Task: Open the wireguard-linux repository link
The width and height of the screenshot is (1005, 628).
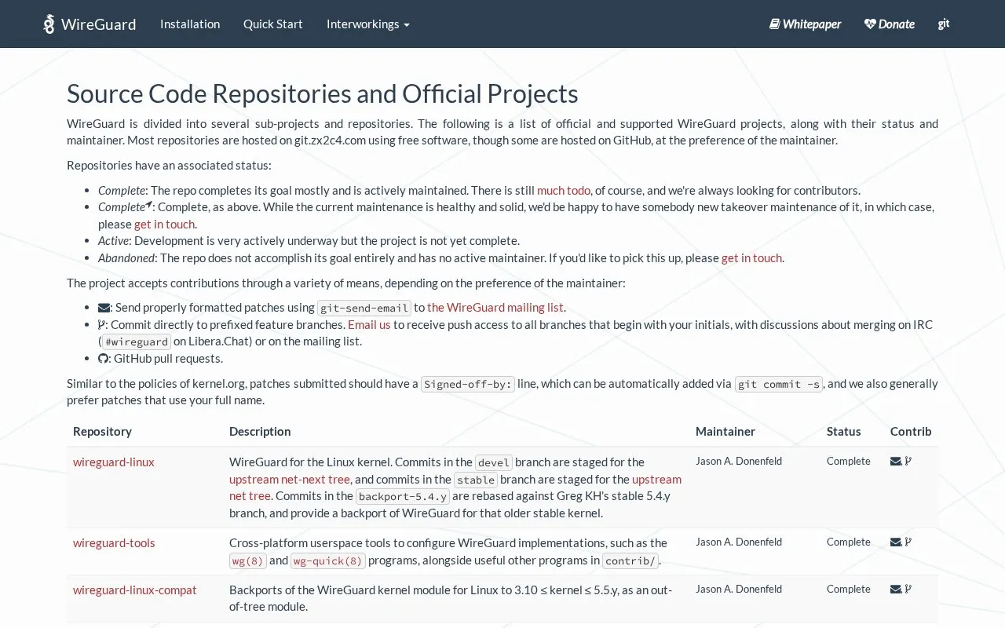Action: pos(114,462)
